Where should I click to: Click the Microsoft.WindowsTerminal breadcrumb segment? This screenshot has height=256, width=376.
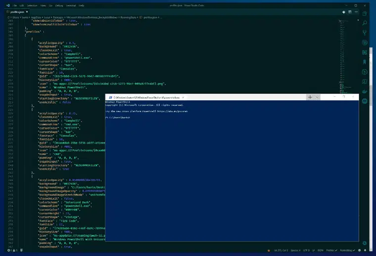[92, 17]
